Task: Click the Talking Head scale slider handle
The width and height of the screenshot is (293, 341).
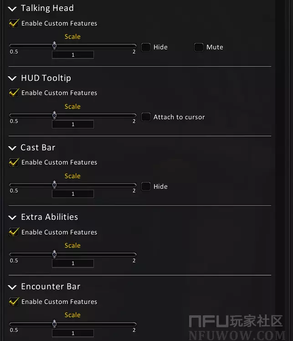Action: coord(55,45)
